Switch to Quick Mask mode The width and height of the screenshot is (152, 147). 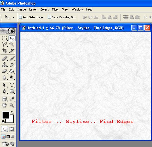tap(12, 129)
